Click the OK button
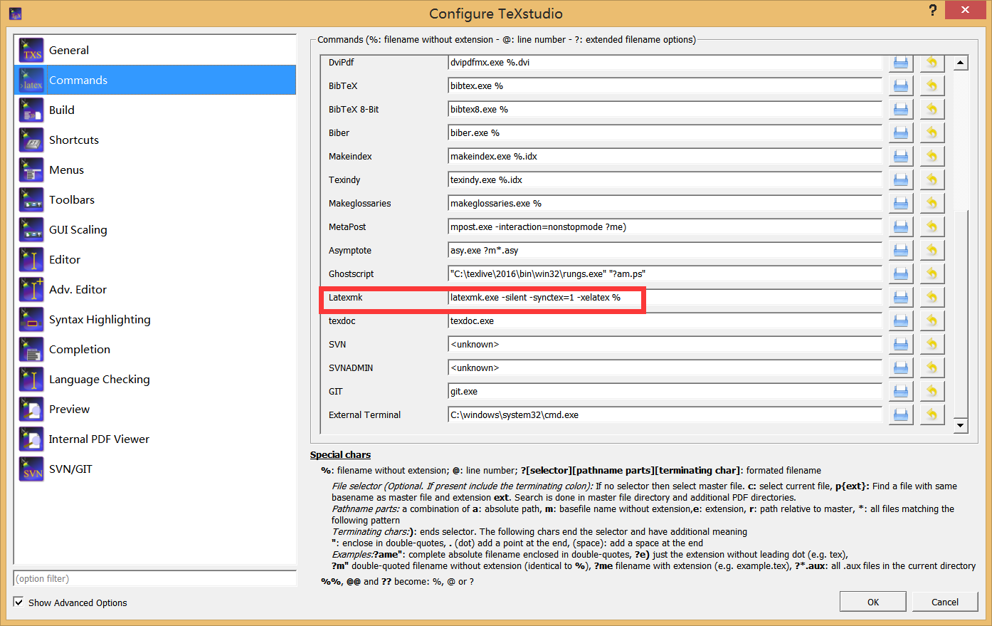 coord(873,602)
